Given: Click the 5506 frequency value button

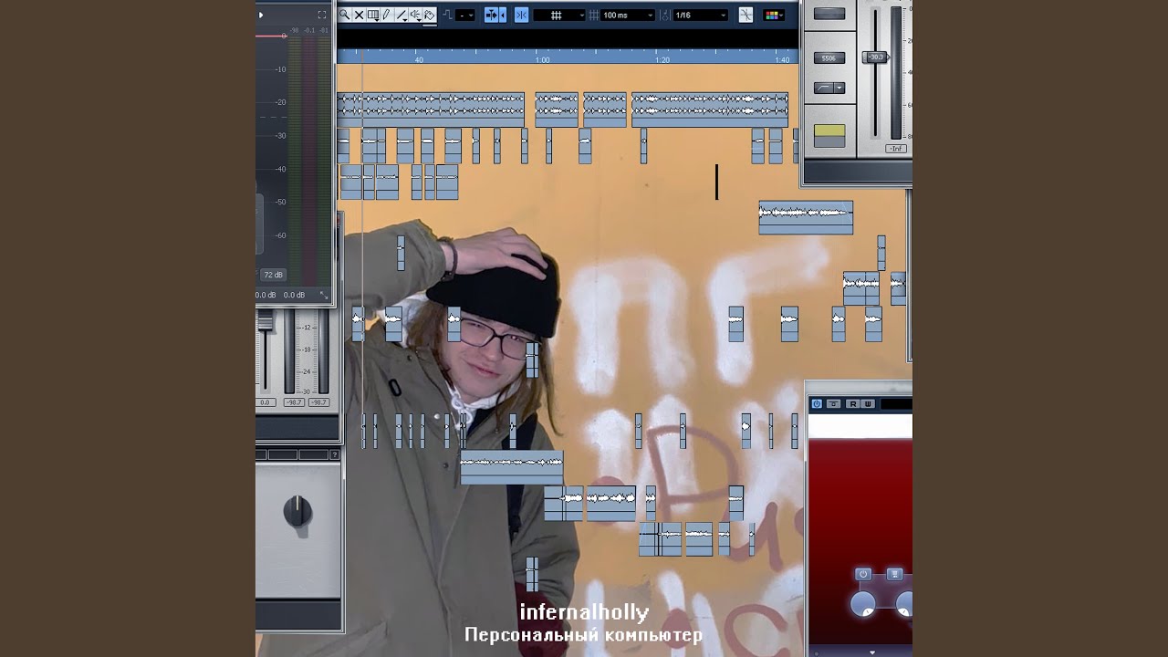Looking at the screenshot, I should (x=829, y=57).
